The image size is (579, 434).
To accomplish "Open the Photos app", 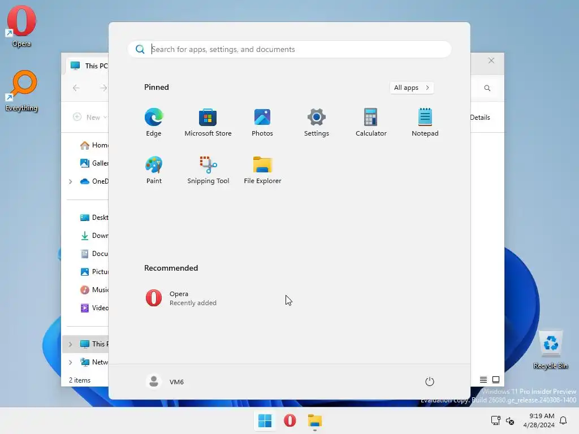I will [x=262, y=122].
